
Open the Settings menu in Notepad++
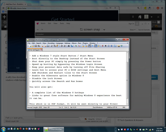click(x=67, y=43)
